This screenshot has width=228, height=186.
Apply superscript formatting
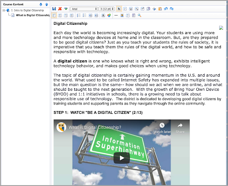coord(142,9)
